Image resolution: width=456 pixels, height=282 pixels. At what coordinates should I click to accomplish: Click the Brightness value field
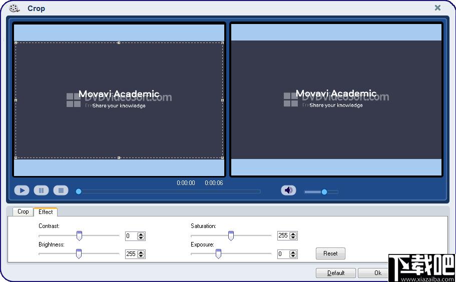tap(132, 254)
